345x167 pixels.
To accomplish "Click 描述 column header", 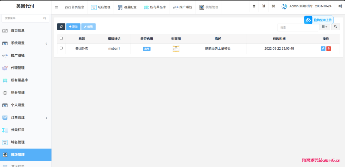I will pos(218,39).
